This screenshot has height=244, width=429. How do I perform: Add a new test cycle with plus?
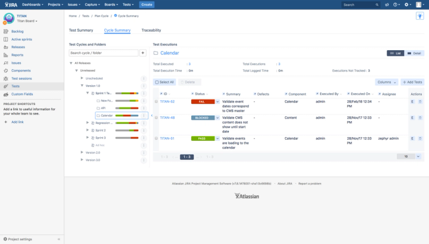pyautogui.click(x=143, y=53)
